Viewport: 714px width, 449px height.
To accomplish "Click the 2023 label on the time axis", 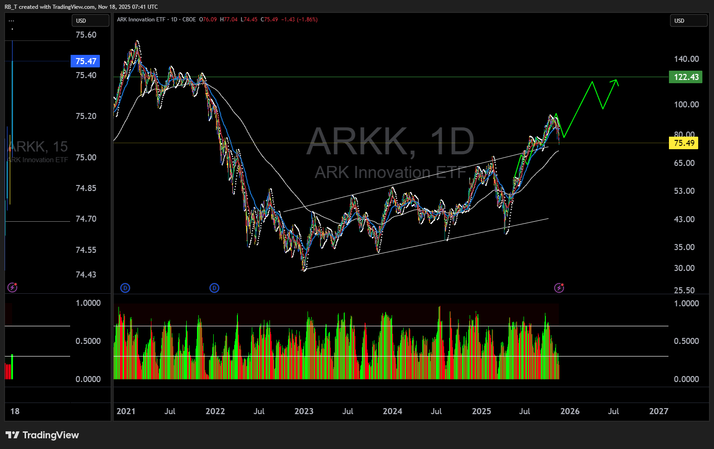I will click(304, 411).
